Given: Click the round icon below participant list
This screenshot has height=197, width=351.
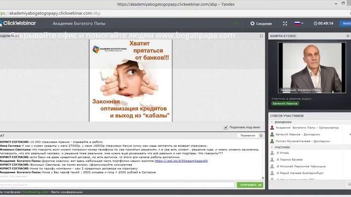Looking at the screenshot, I should pyautogui.click(x=349, y=184).
